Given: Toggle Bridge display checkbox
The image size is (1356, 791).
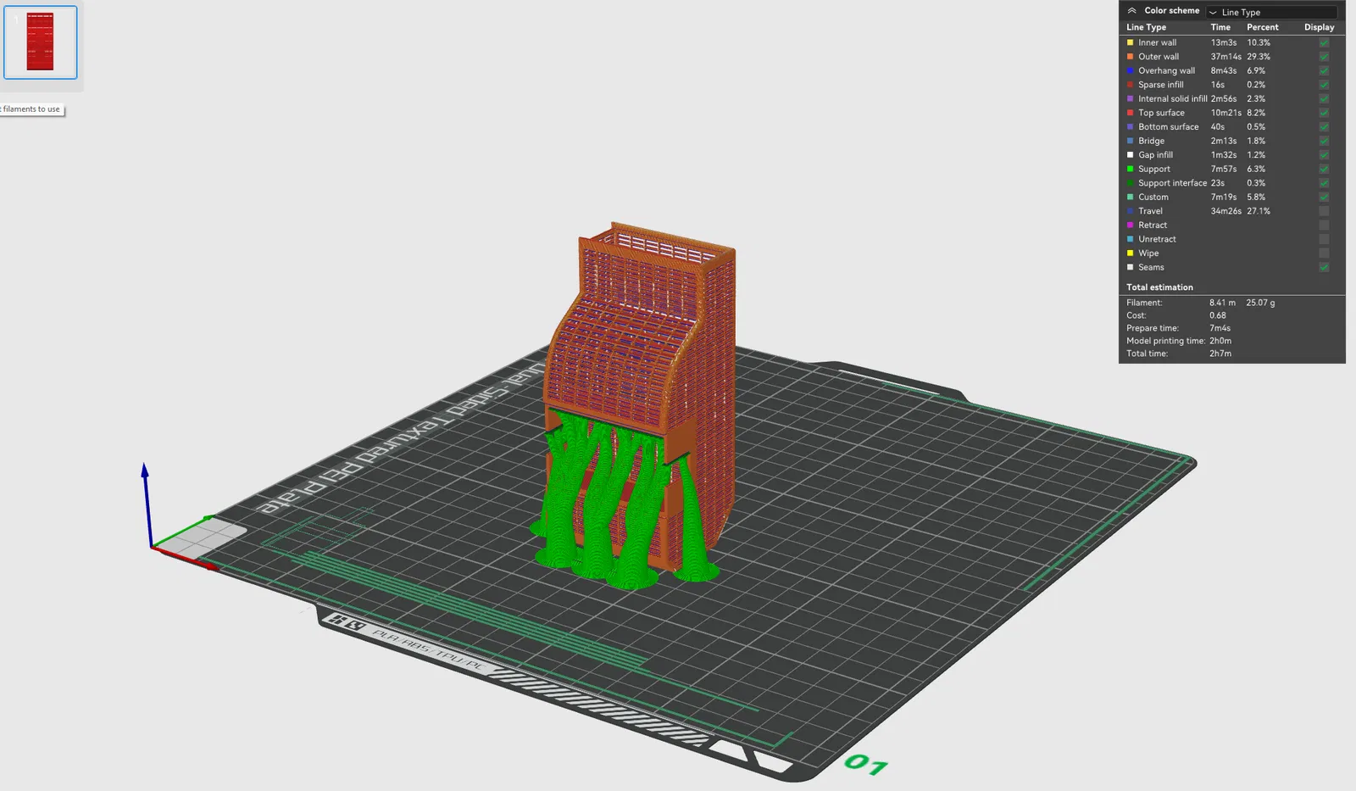Looking at the screenshot, I should (x=1324, y=141).
